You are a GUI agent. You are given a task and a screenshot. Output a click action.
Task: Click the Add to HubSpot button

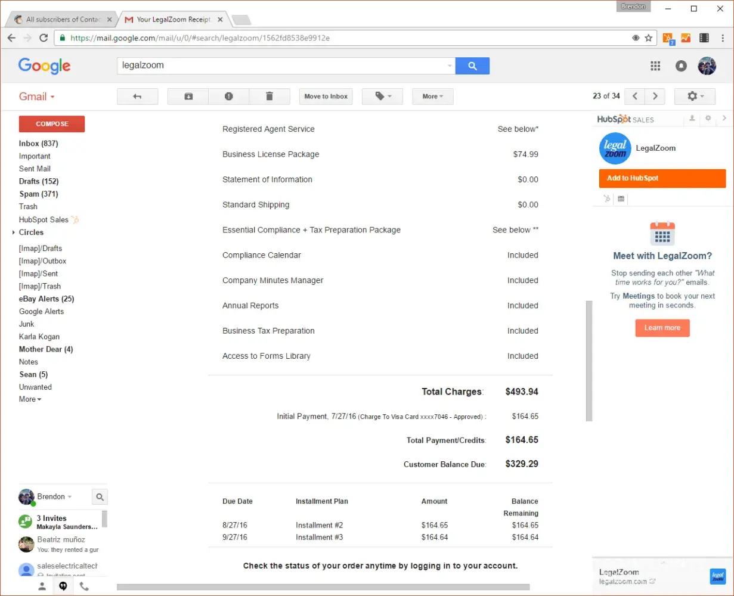pos(662,178)
